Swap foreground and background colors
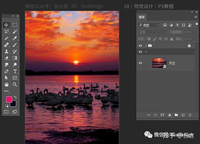200x144 pixels. point(15,97)
